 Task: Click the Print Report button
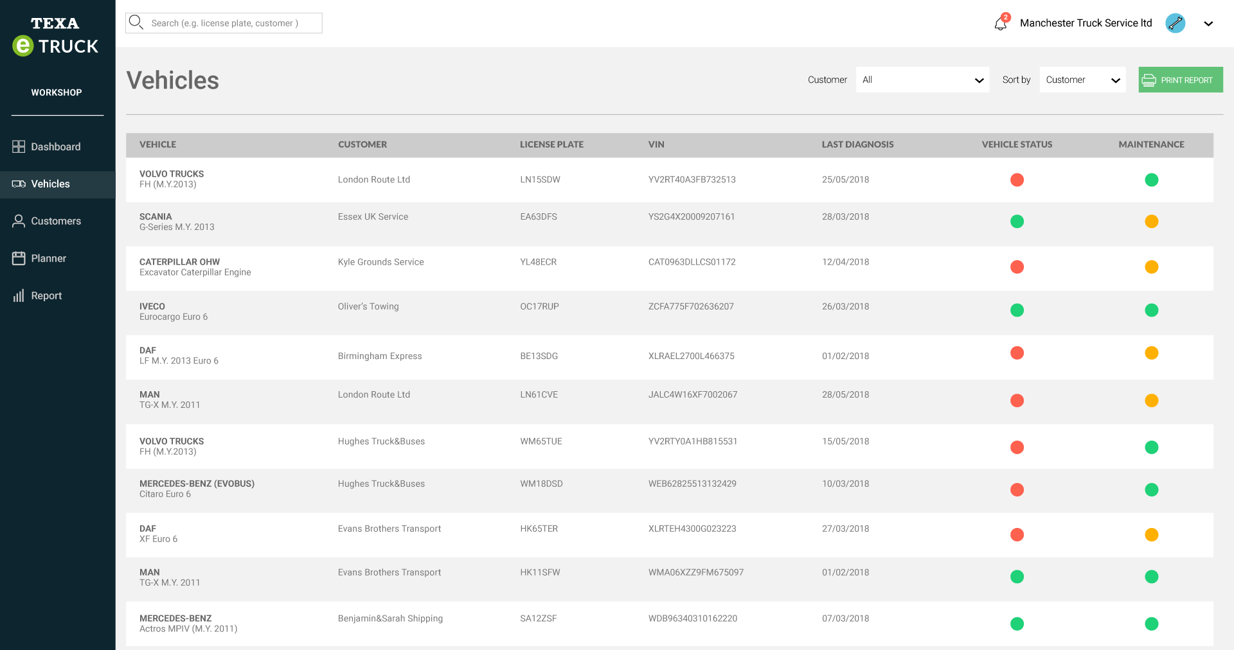[x=1181, y=80]
